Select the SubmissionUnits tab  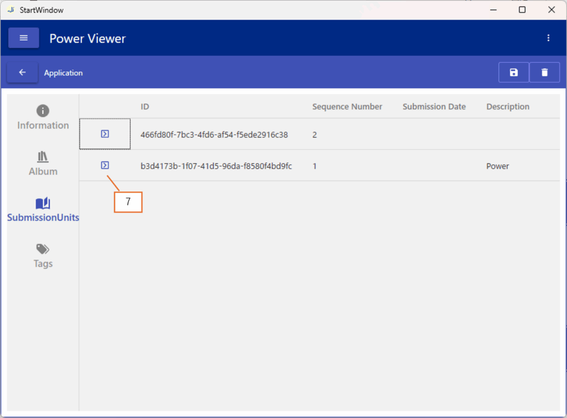(43, 209)
